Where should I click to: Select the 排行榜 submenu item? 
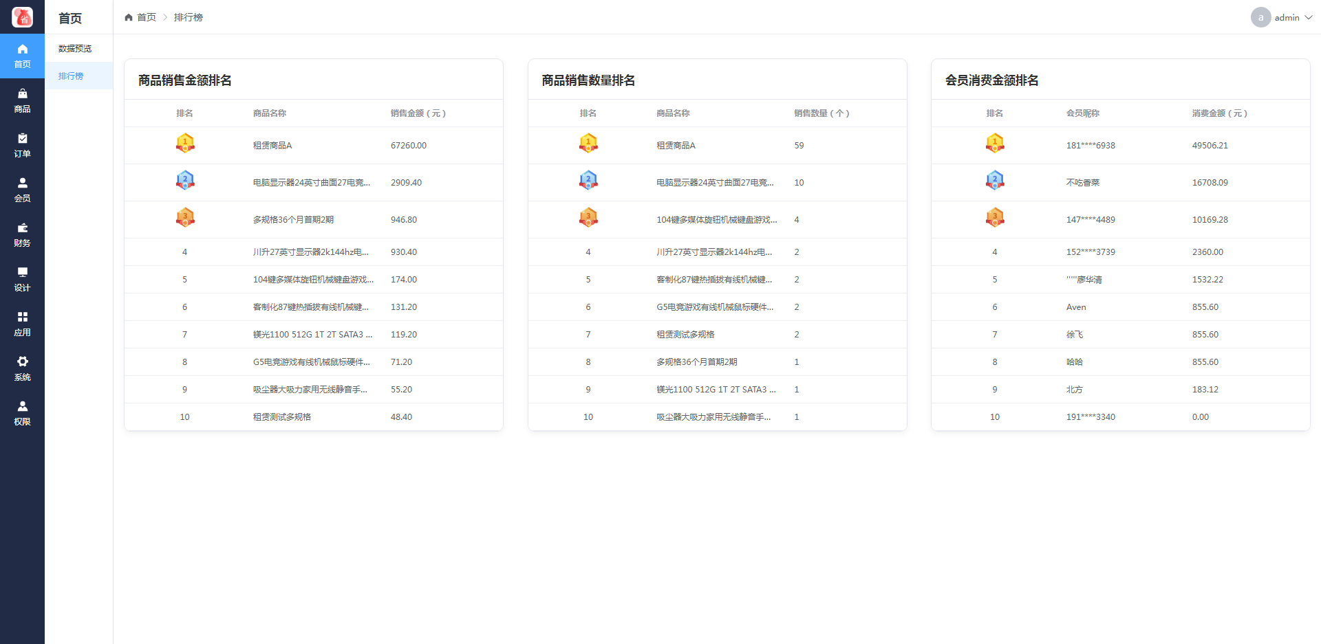tap(71, 76)
